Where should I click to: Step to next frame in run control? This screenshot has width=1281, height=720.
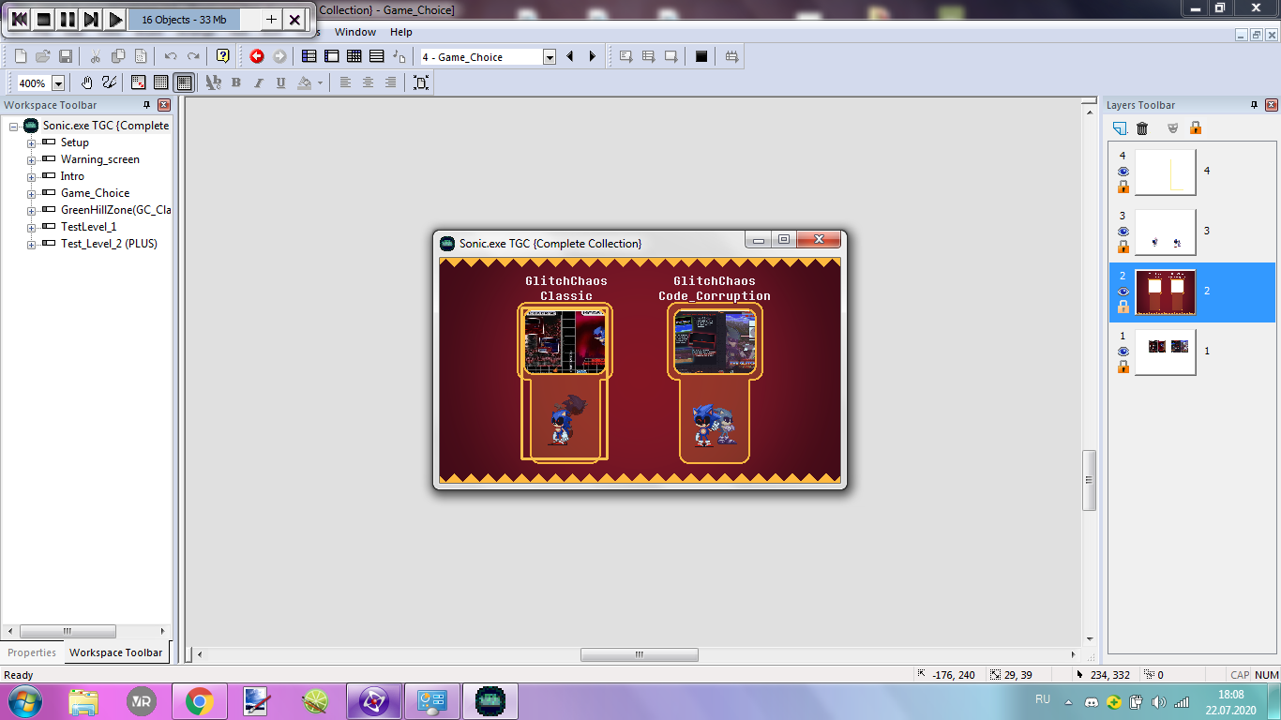91,19
